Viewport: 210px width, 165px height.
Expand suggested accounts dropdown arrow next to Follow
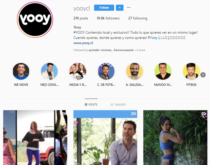120,8
